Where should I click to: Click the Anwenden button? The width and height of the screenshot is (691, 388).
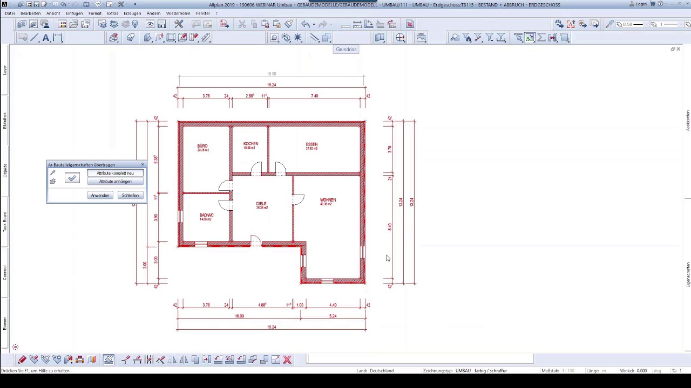pos(100,195)
